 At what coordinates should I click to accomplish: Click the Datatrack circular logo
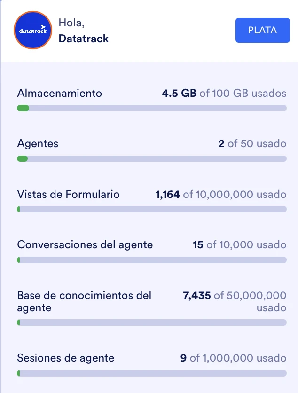point(32,30)
